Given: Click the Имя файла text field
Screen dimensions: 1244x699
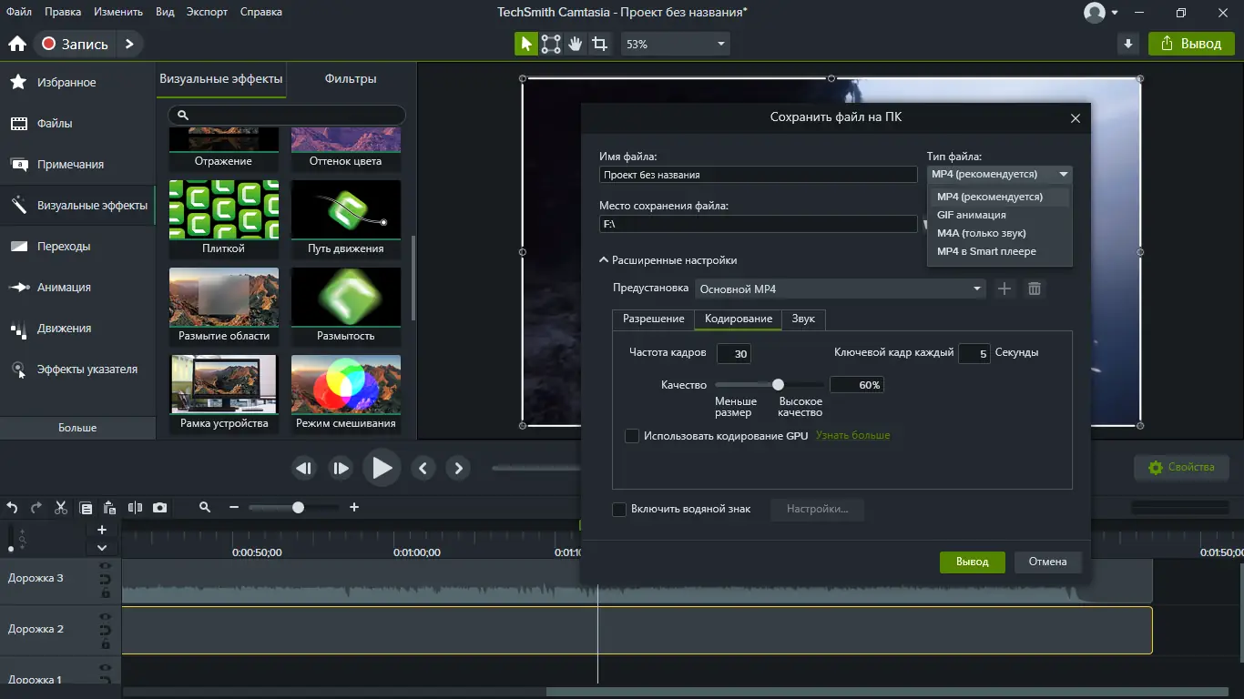Looking at the screenshot, I should pos(758,175).
